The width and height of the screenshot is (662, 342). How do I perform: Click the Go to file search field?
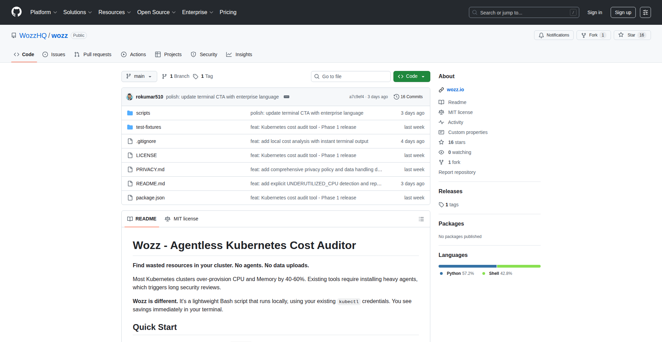click(351, 76)
